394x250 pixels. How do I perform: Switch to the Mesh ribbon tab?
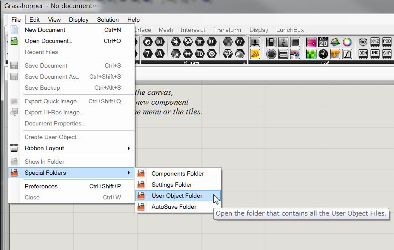click(x=166, y=30)
